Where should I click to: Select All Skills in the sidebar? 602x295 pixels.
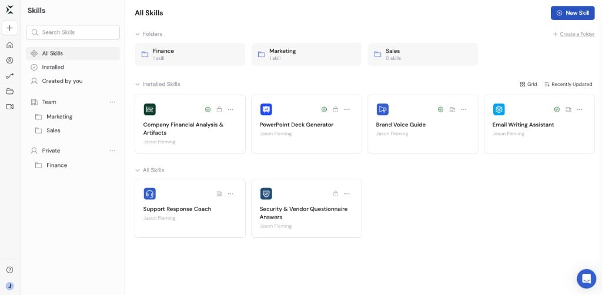coord(73,53)
